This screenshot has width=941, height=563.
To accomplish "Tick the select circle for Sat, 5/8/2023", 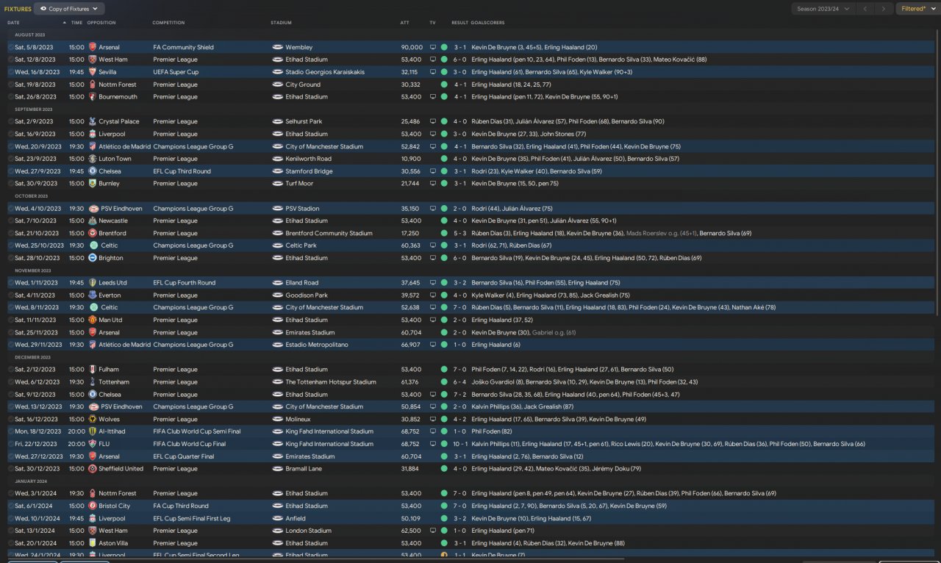I will (x=10, y=47).
